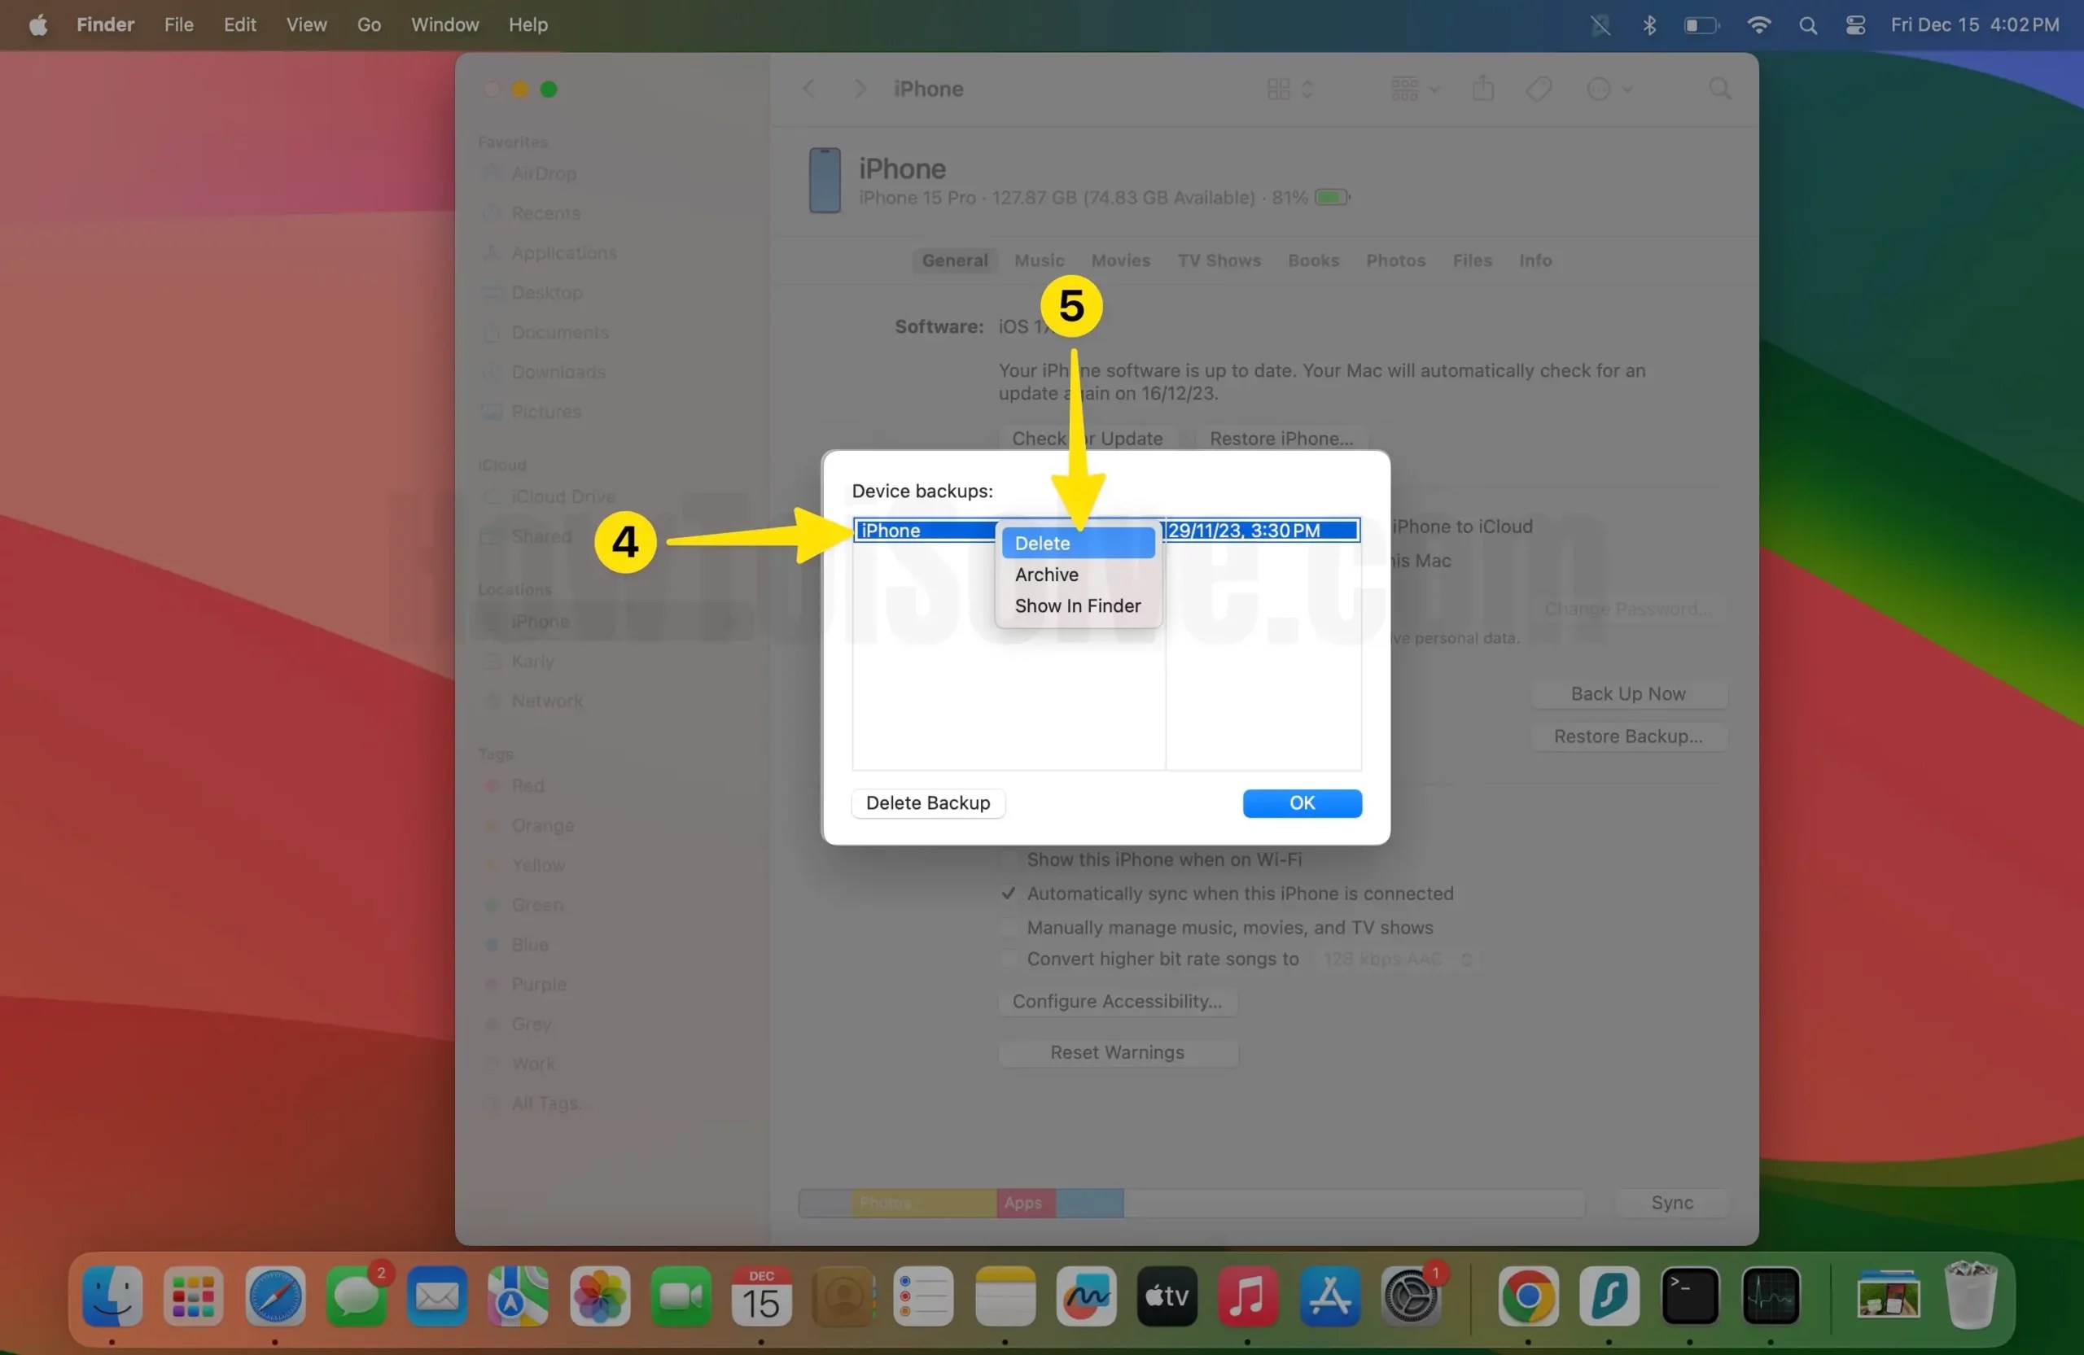Click the Back Up Now button
The width and height of the screenshot is (2084, 1355).
pyautogui.click(x=1627, y=693)
